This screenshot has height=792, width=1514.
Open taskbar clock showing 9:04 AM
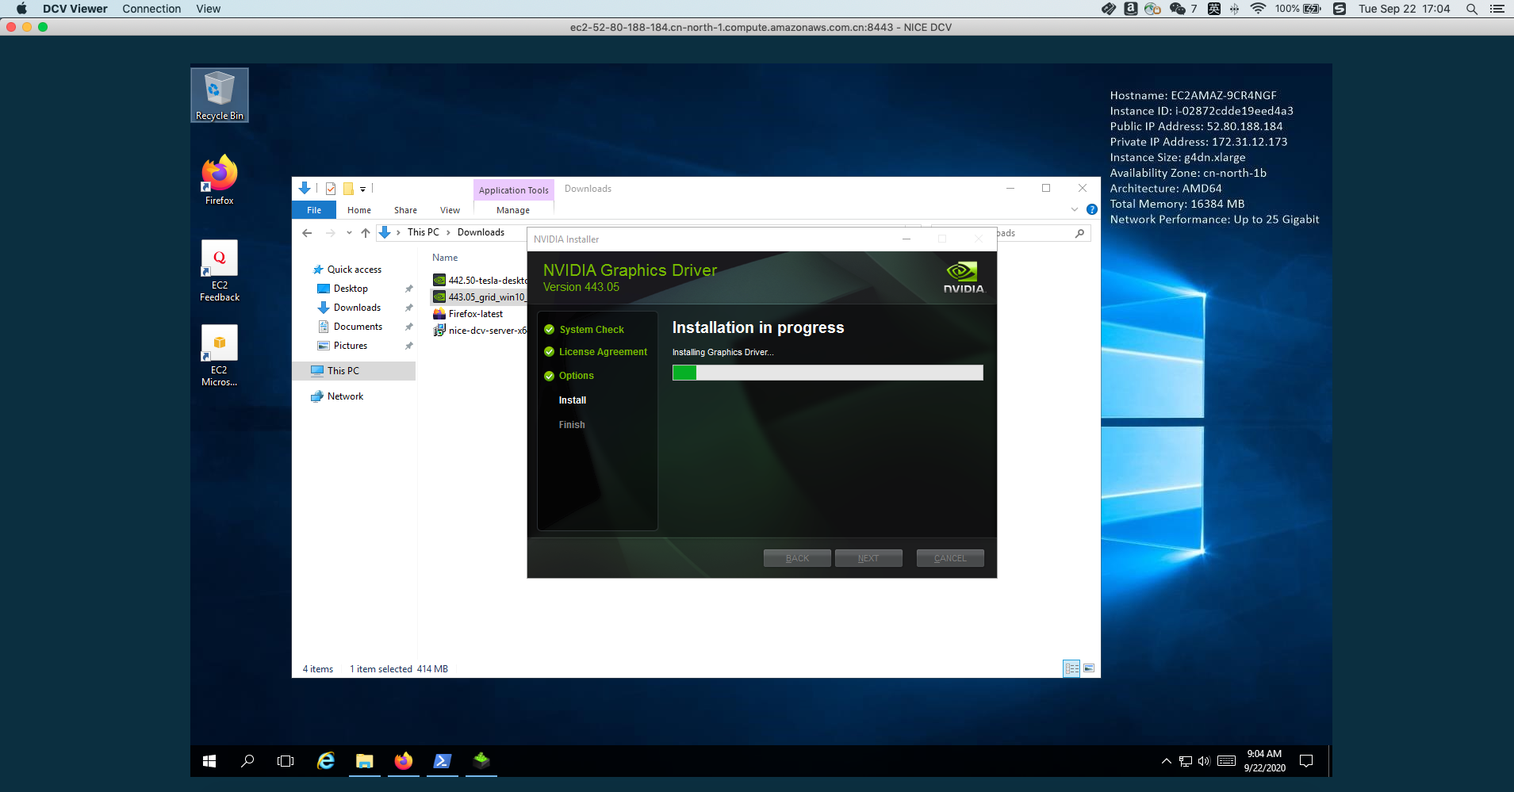(x=1264, y=761)
